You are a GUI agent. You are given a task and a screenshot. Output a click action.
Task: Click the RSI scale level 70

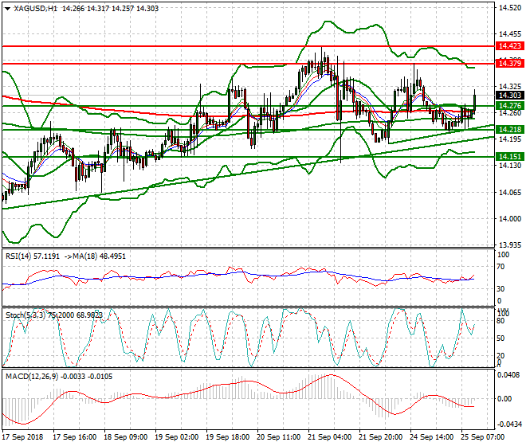[500, 268]
